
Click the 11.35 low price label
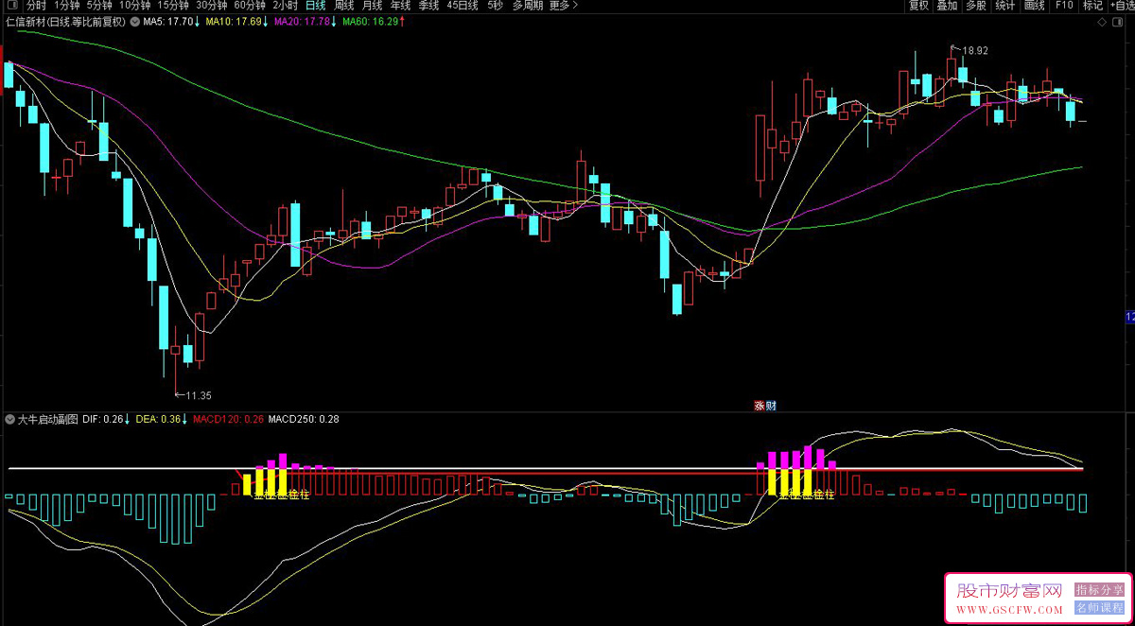click(x=198, y=395)
